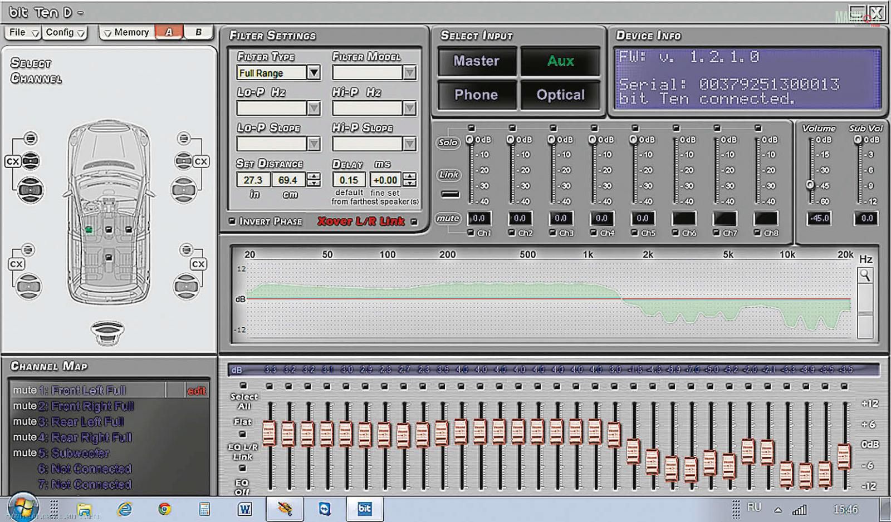
Task: Click the Ch1 level fader knob
Action: pos(469,139)
